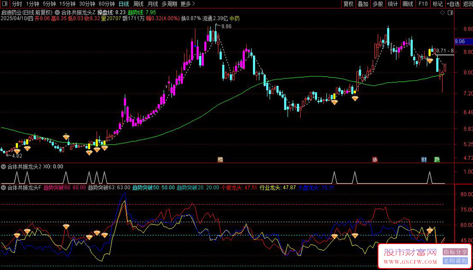Screen dimensions: 473x270
Task: Toggle the right side panel icon
Action: pyautogui.click(x=450, y=13)
